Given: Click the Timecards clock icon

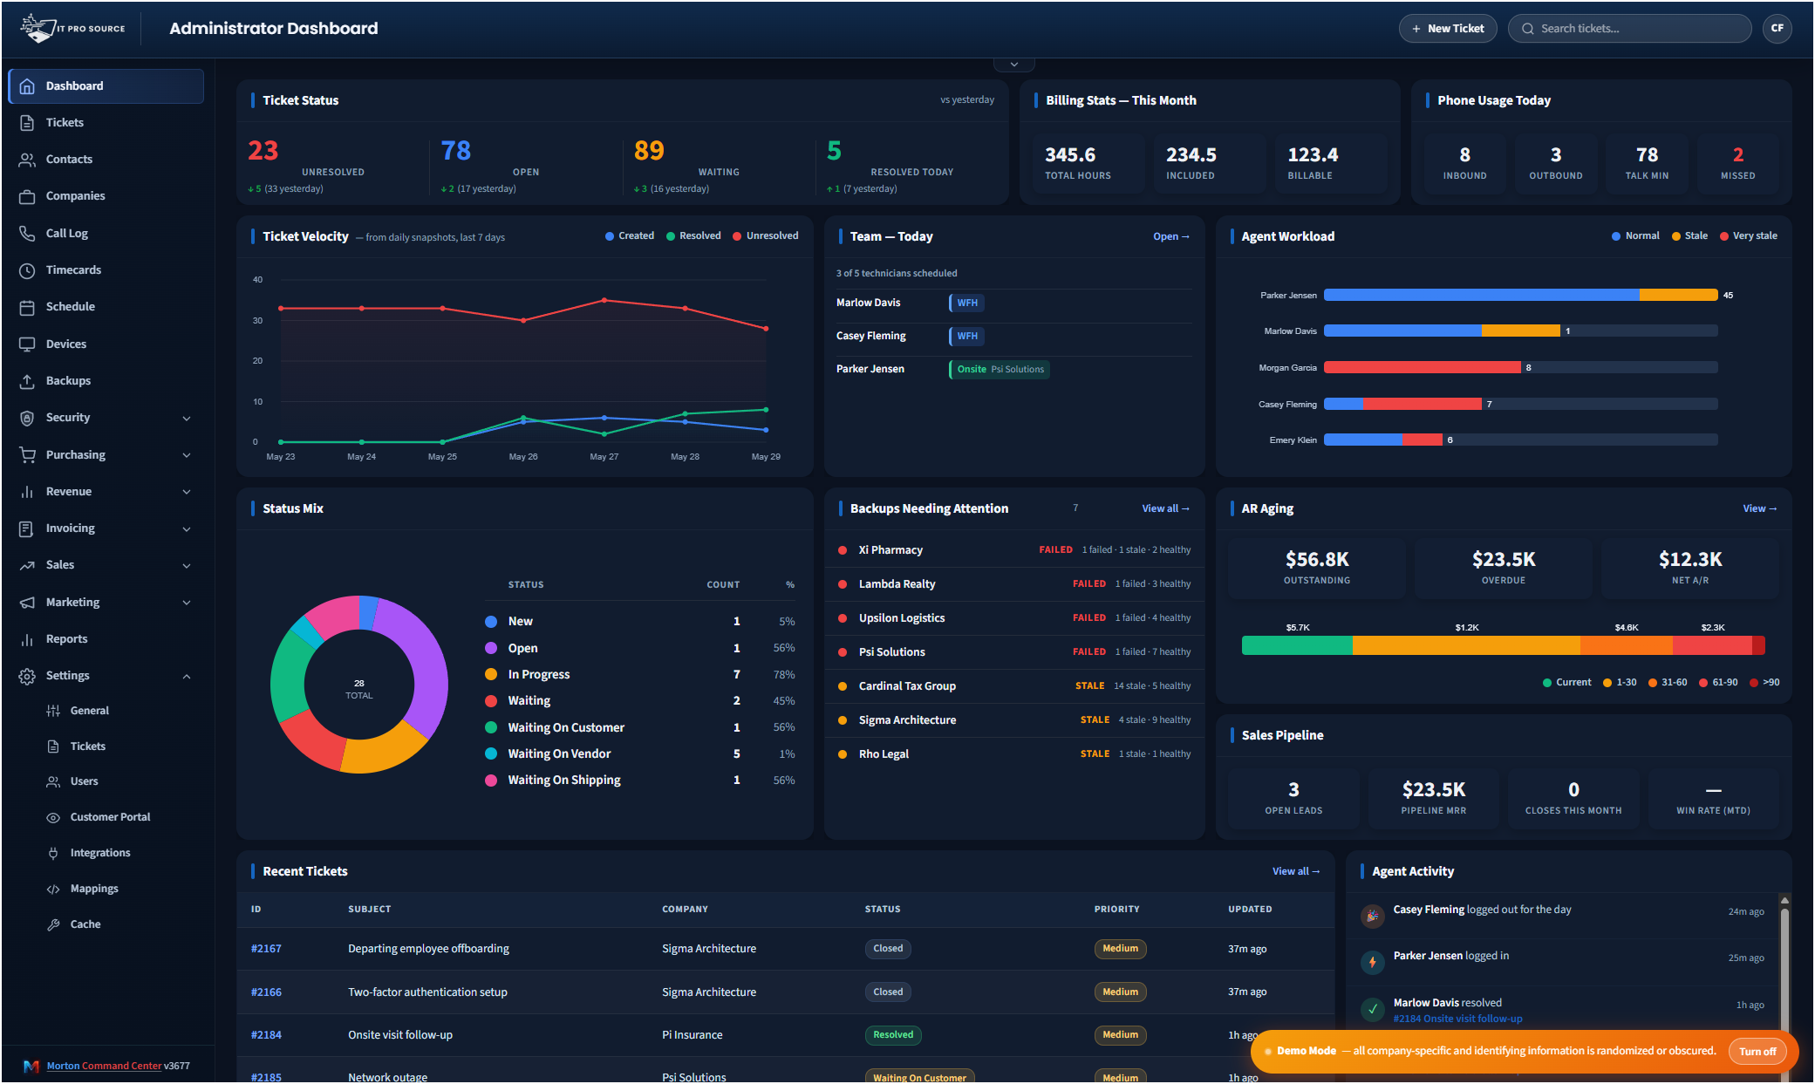Looking at the screenshot, I should [x=27, y=270].
